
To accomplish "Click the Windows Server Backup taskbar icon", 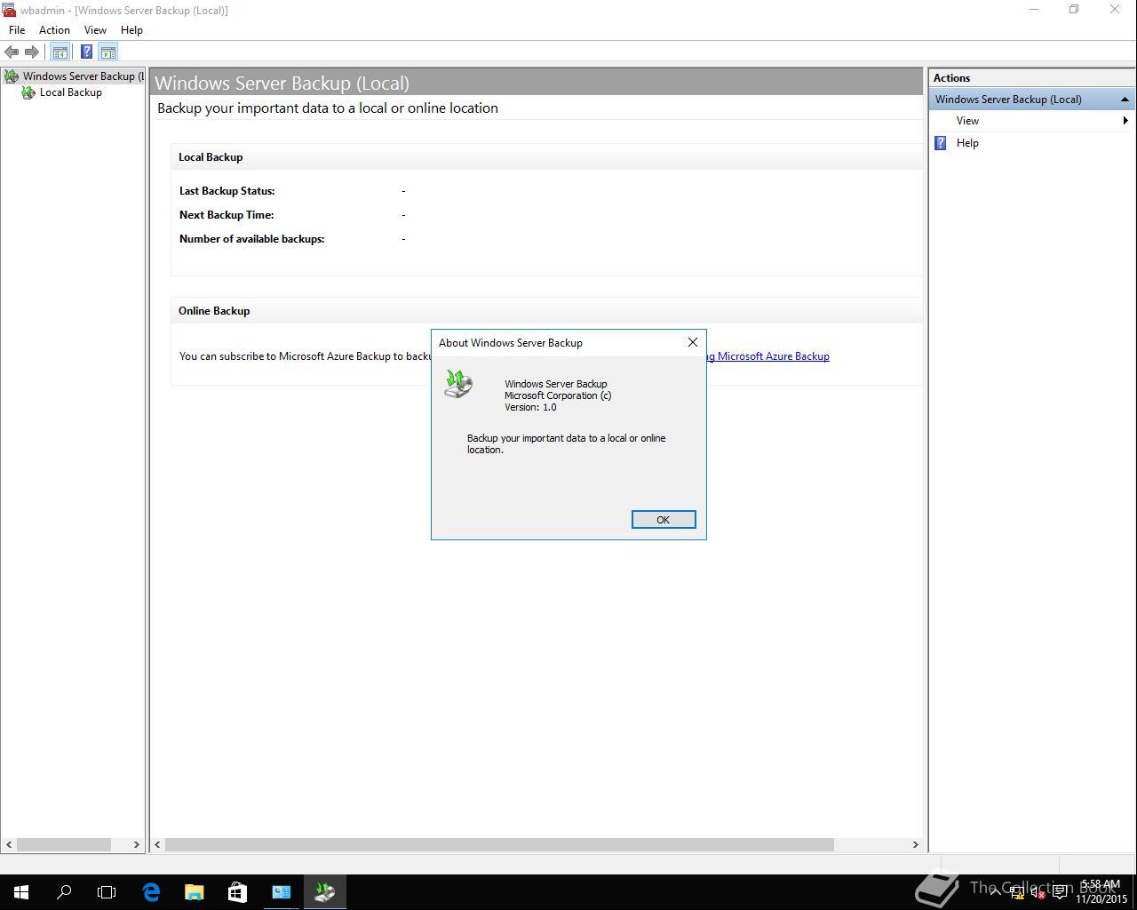I will [x=324, y=892].
